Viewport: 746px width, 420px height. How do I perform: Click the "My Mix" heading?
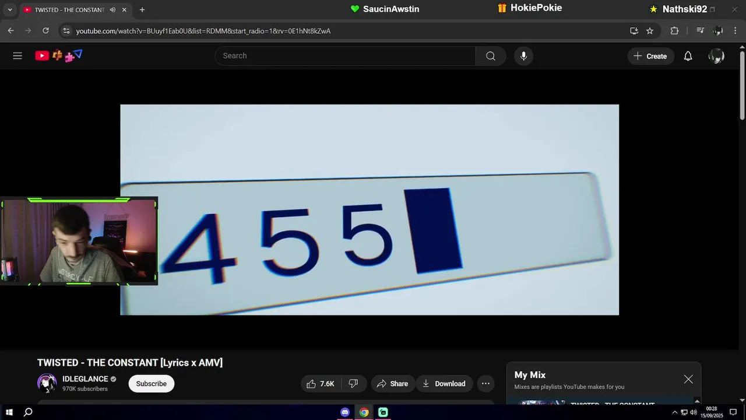click(530, 375)
